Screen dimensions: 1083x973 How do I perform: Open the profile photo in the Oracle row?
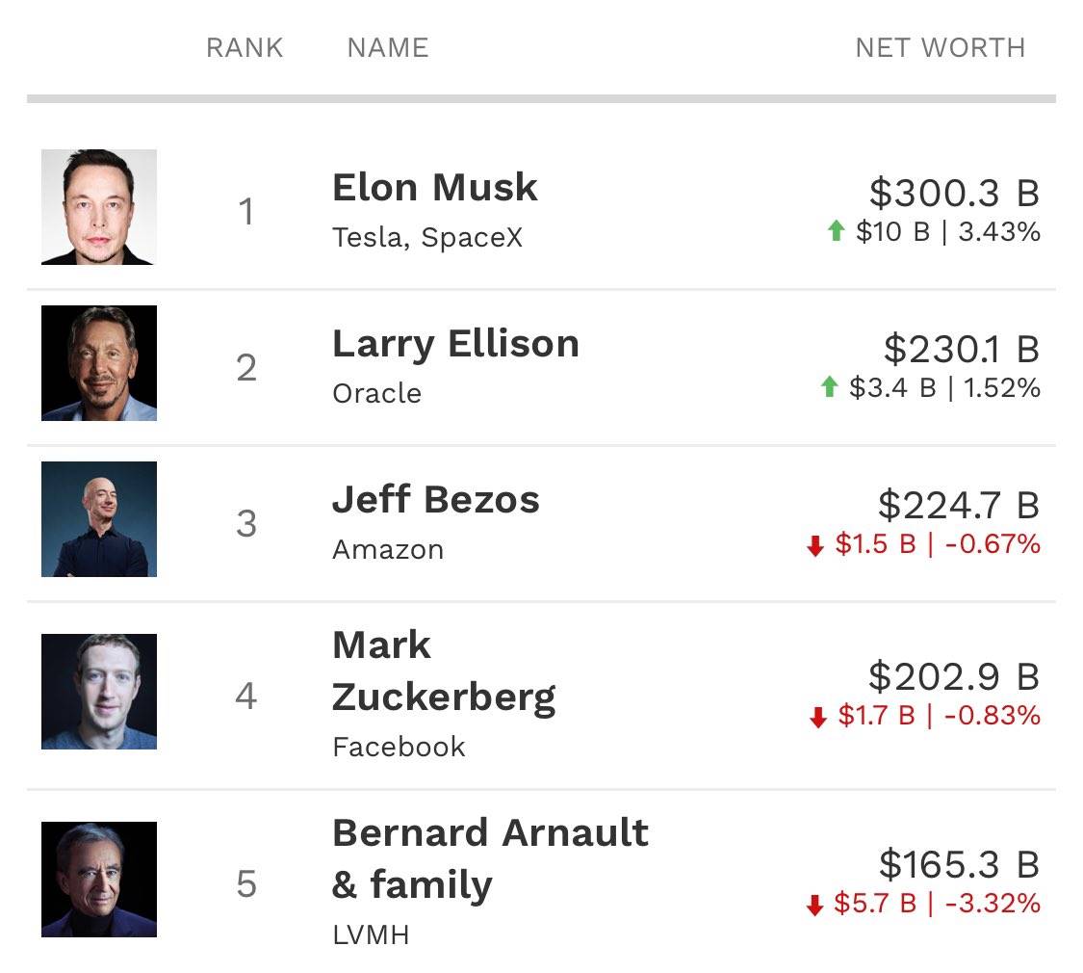click(x=98, y=363)
